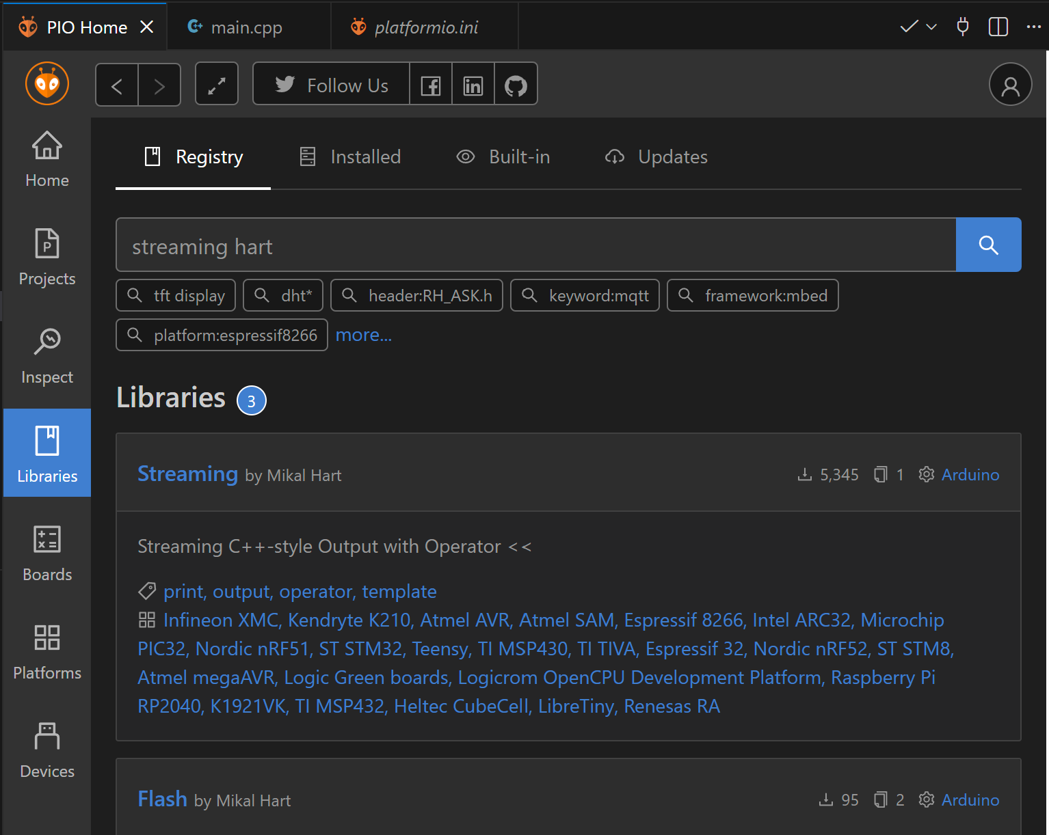
Task: Open the more actions ellipsis menu
Action: (1033, 27)
